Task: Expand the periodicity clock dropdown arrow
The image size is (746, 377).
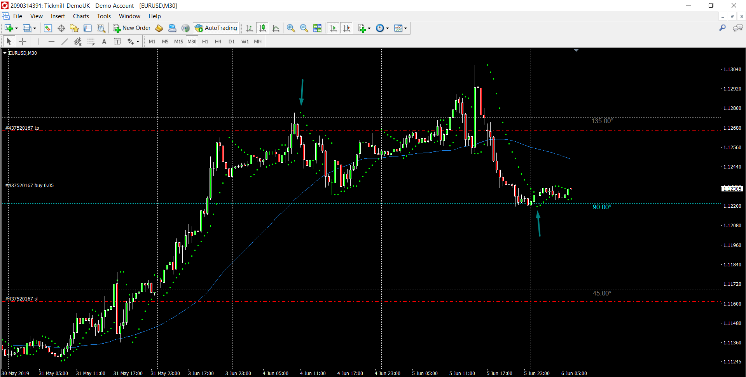Action: pos(387,28)
